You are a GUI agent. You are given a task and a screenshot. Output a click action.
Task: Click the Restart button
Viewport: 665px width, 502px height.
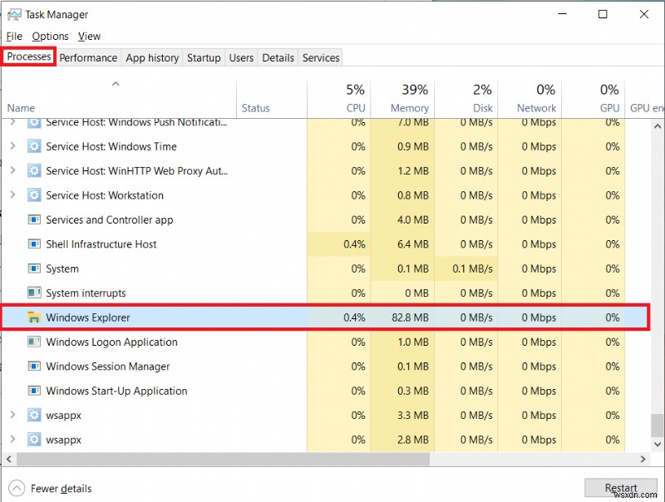[621, 488]
